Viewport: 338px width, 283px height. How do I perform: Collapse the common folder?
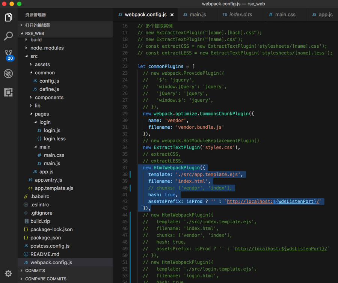(45, 73)
